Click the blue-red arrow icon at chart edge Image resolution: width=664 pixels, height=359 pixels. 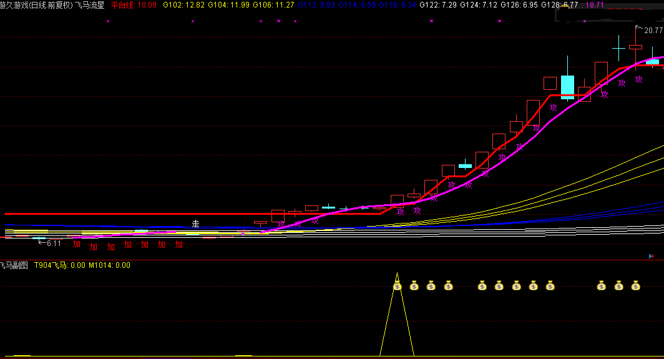(651, 256)
